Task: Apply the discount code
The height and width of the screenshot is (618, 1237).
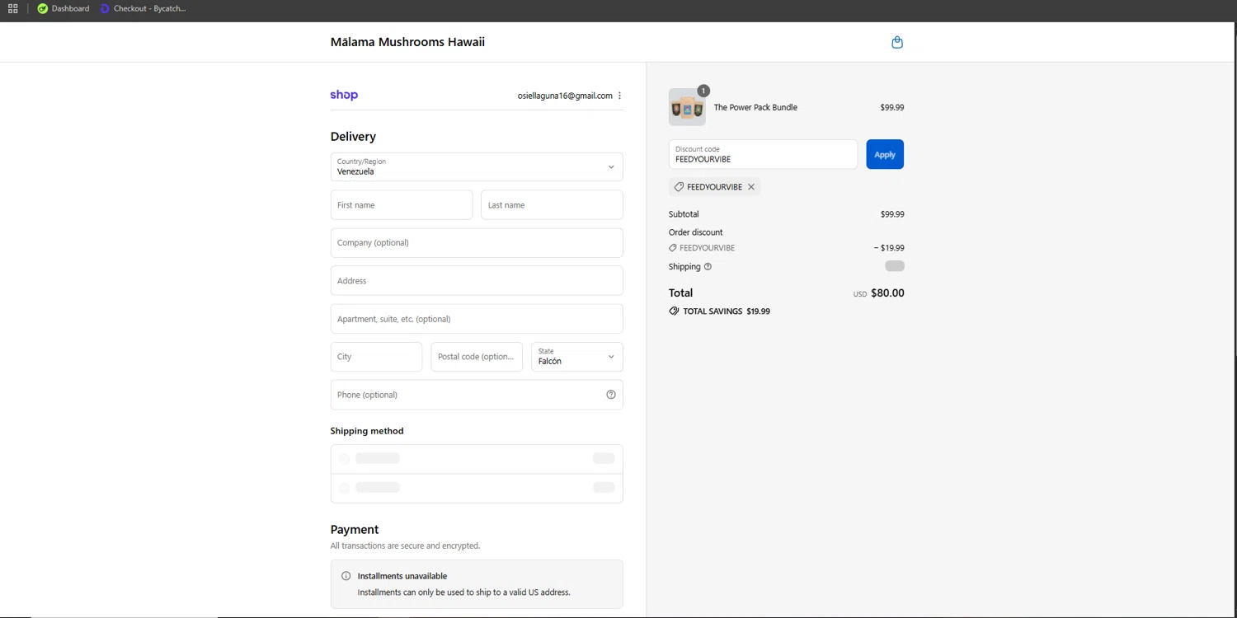Action: 885,154
